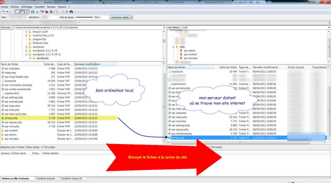Viewport: 331px width, 183px height.
Task: Cancel the current operation
Action: 42,12
